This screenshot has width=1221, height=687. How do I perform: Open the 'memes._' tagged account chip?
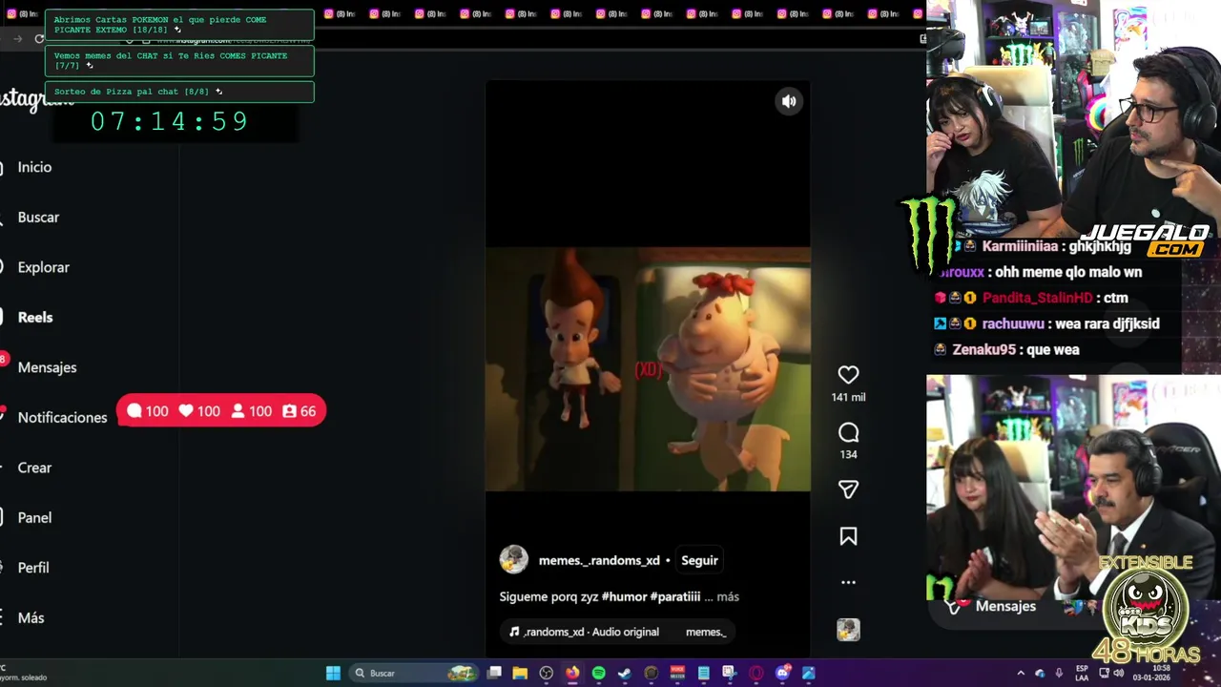(706, 632)
